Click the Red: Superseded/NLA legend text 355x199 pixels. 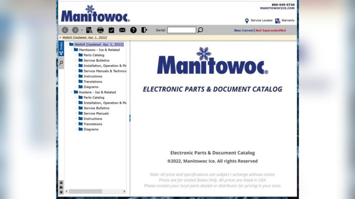[x=270, y=30]
